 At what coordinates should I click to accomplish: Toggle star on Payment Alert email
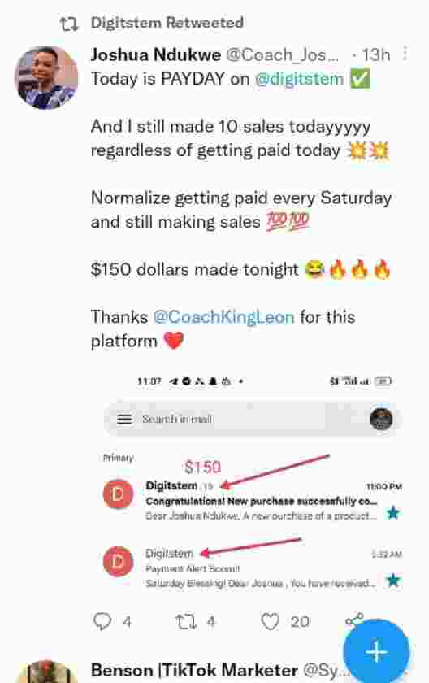[393, 581]
